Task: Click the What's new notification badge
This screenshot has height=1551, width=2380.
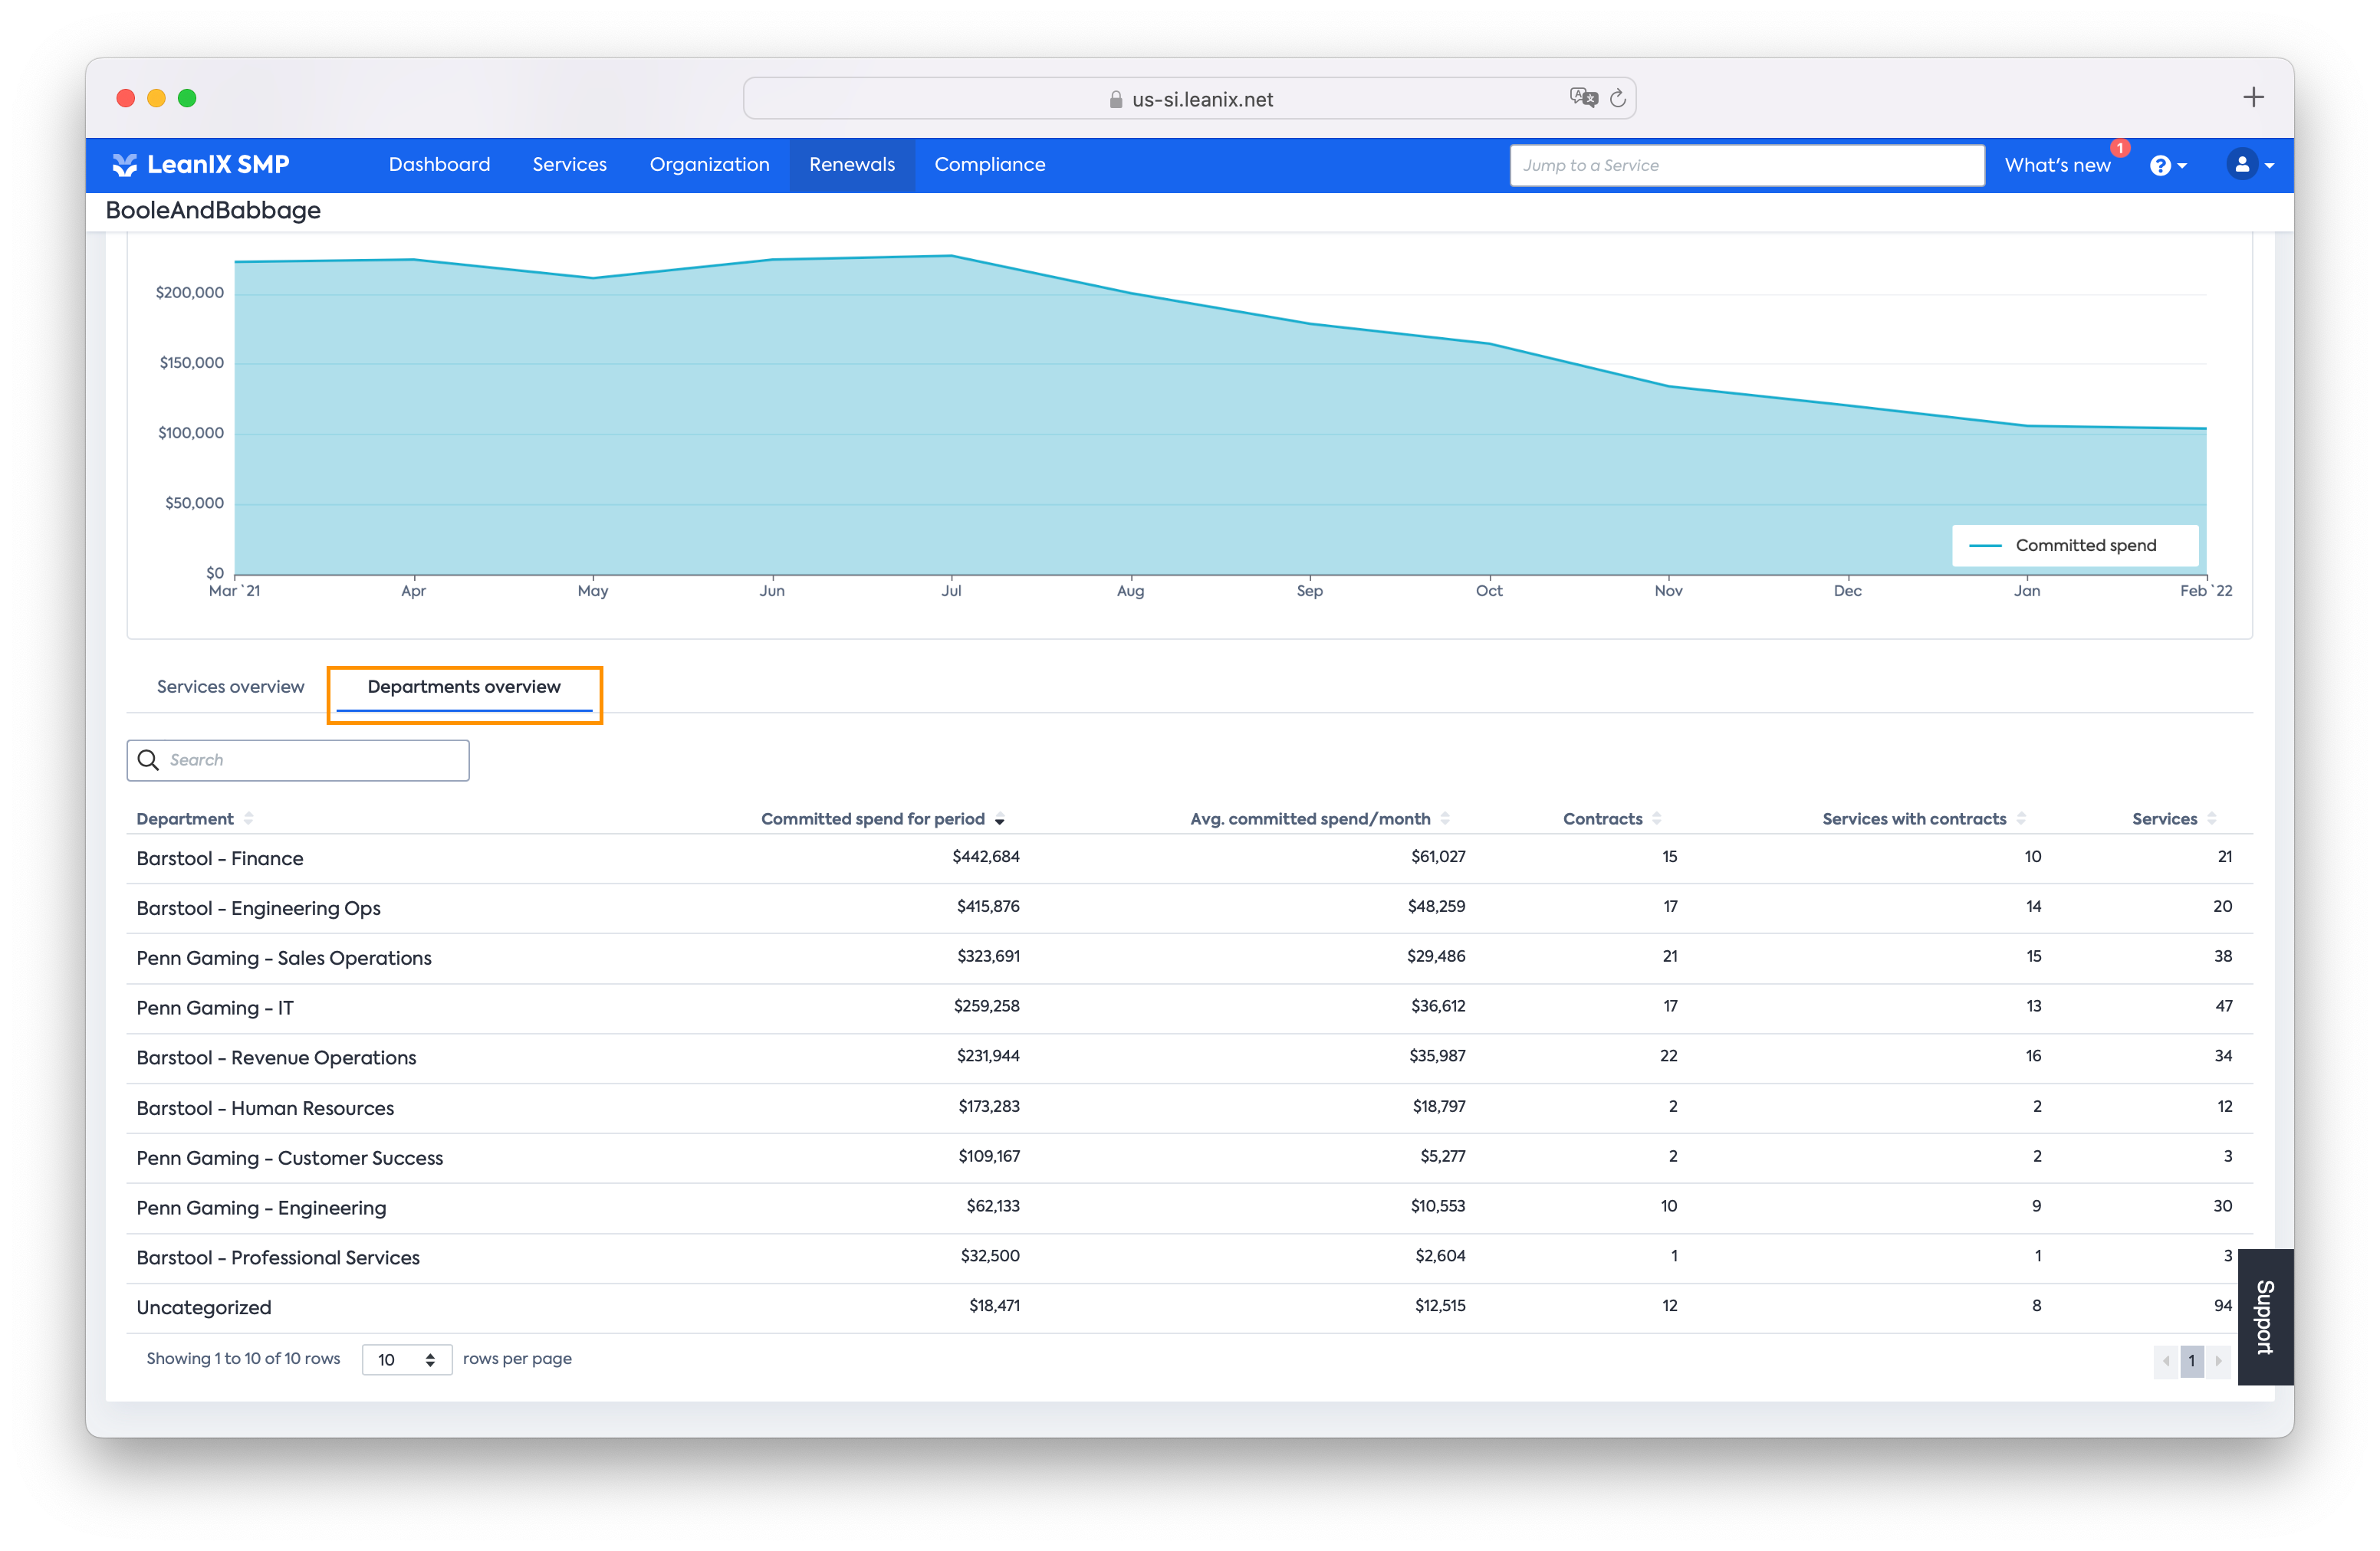Action: point(2119,148)
